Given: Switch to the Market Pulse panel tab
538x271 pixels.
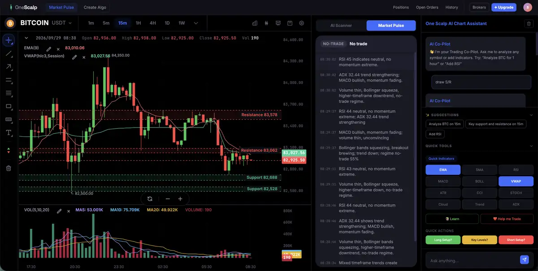Looking at the screenshot, I should 391,26.
